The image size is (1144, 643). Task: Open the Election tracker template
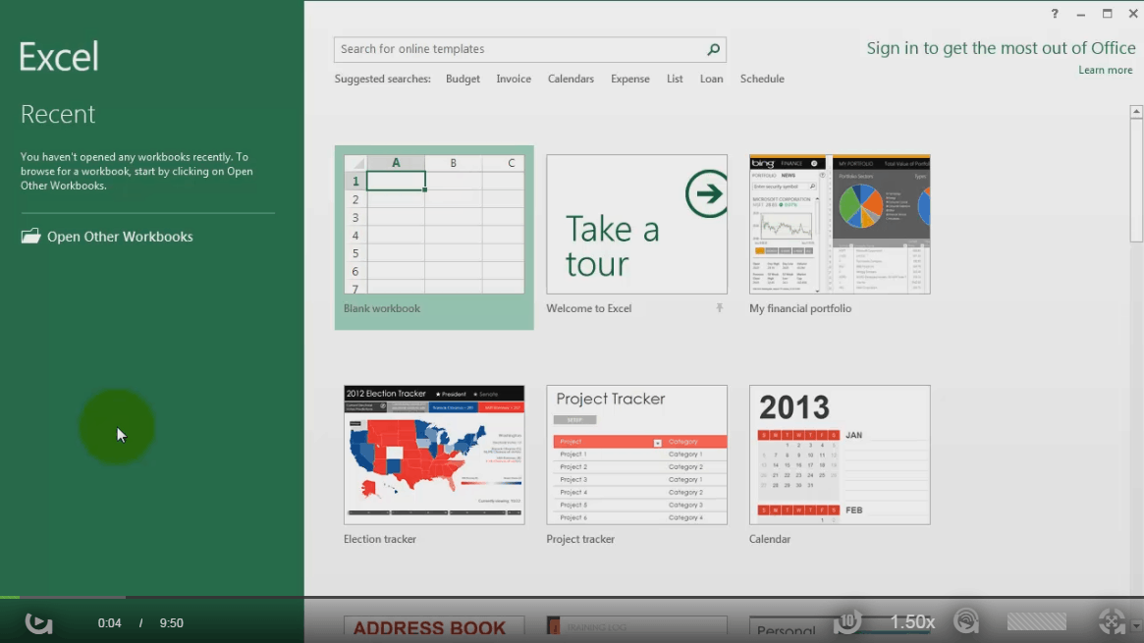pyautogui.click(x=434, y=455)
